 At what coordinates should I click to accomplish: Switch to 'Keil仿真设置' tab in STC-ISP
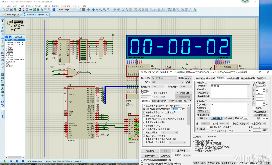click(233, 78)
